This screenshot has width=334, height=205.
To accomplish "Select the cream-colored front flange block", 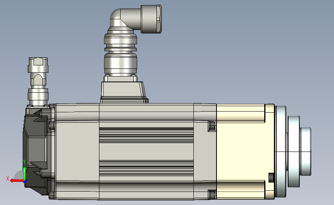I will [245, 152].
